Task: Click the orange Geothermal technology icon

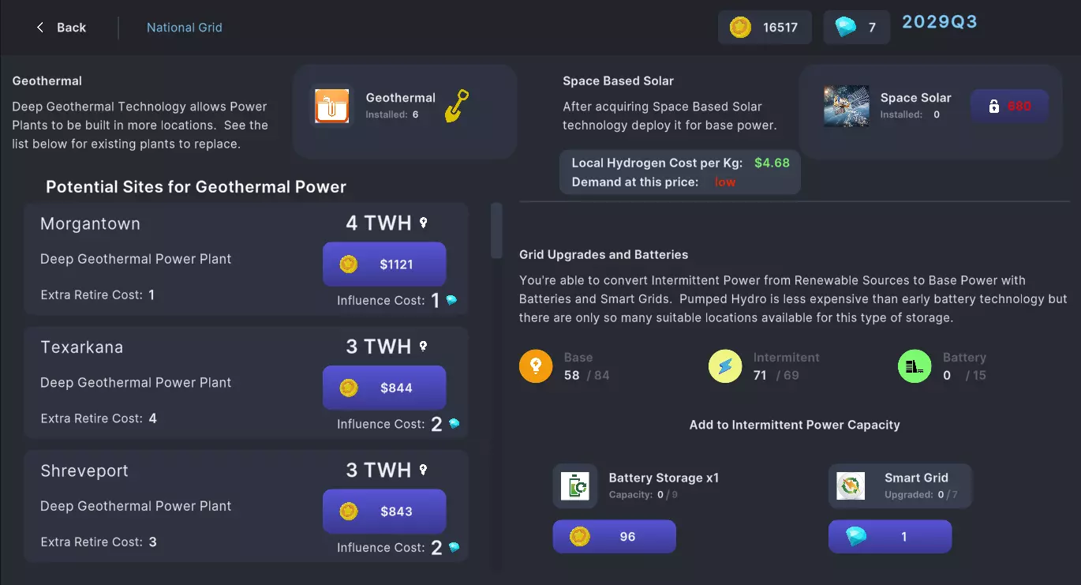Action: click(x=332, y=106)
